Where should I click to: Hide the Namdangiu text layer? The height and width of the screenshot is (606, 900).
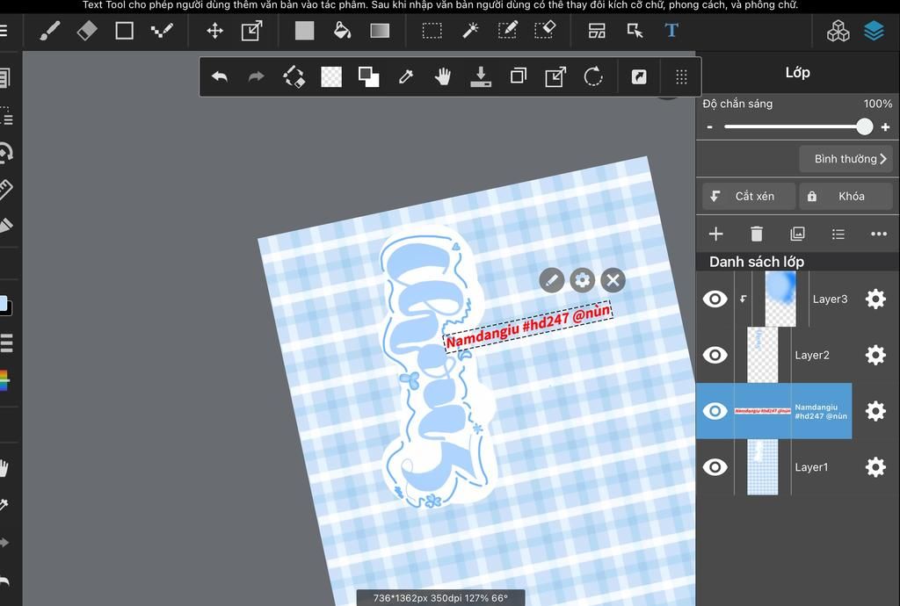(x=715, y=410)
